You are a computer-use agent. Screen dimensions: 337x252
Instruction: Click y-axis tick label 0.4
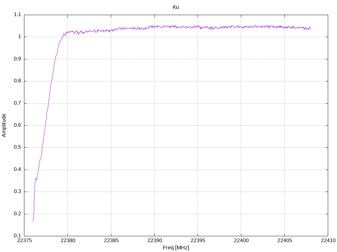(17, 170)
